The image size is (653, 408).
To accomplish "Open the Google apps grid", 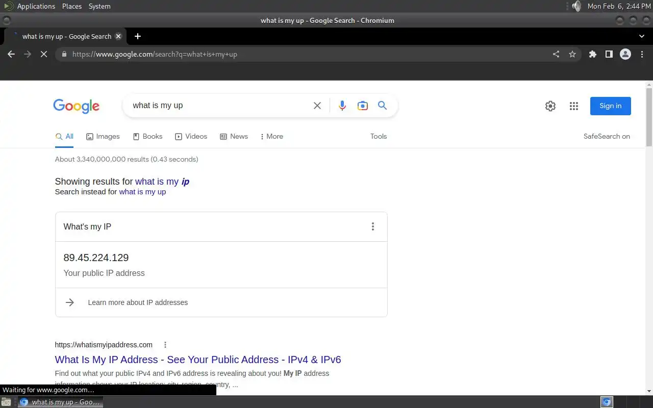I will coord(574,106).
